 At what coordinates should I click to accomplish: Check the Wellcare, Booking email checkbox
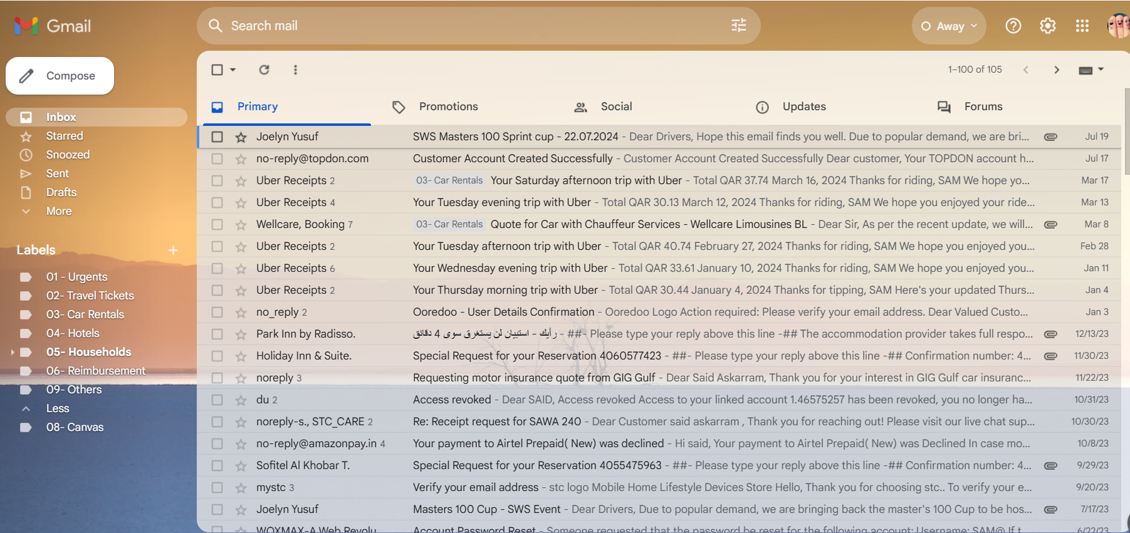[x=217, y=225]
